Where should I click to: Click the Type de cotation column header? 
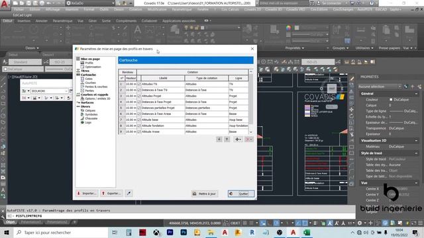[x=207, y=78]
